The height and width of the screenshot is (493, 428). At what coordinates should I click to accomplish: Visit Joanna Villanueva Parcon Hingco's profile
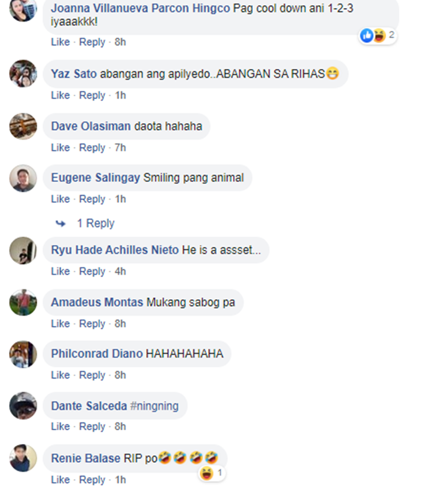[x=140, y=8]
